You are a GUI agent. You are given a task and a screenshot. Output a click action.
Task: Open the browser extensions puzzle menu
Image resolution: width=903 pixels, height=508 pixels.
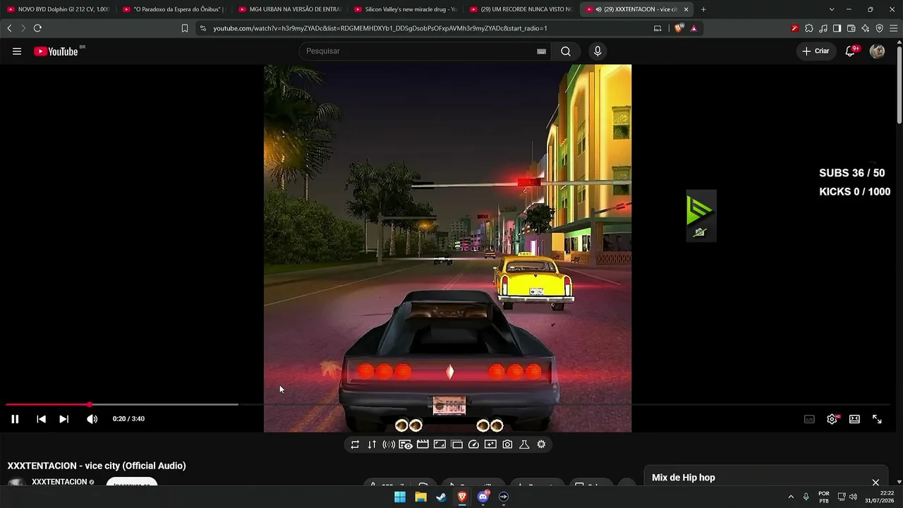(809, 28)
